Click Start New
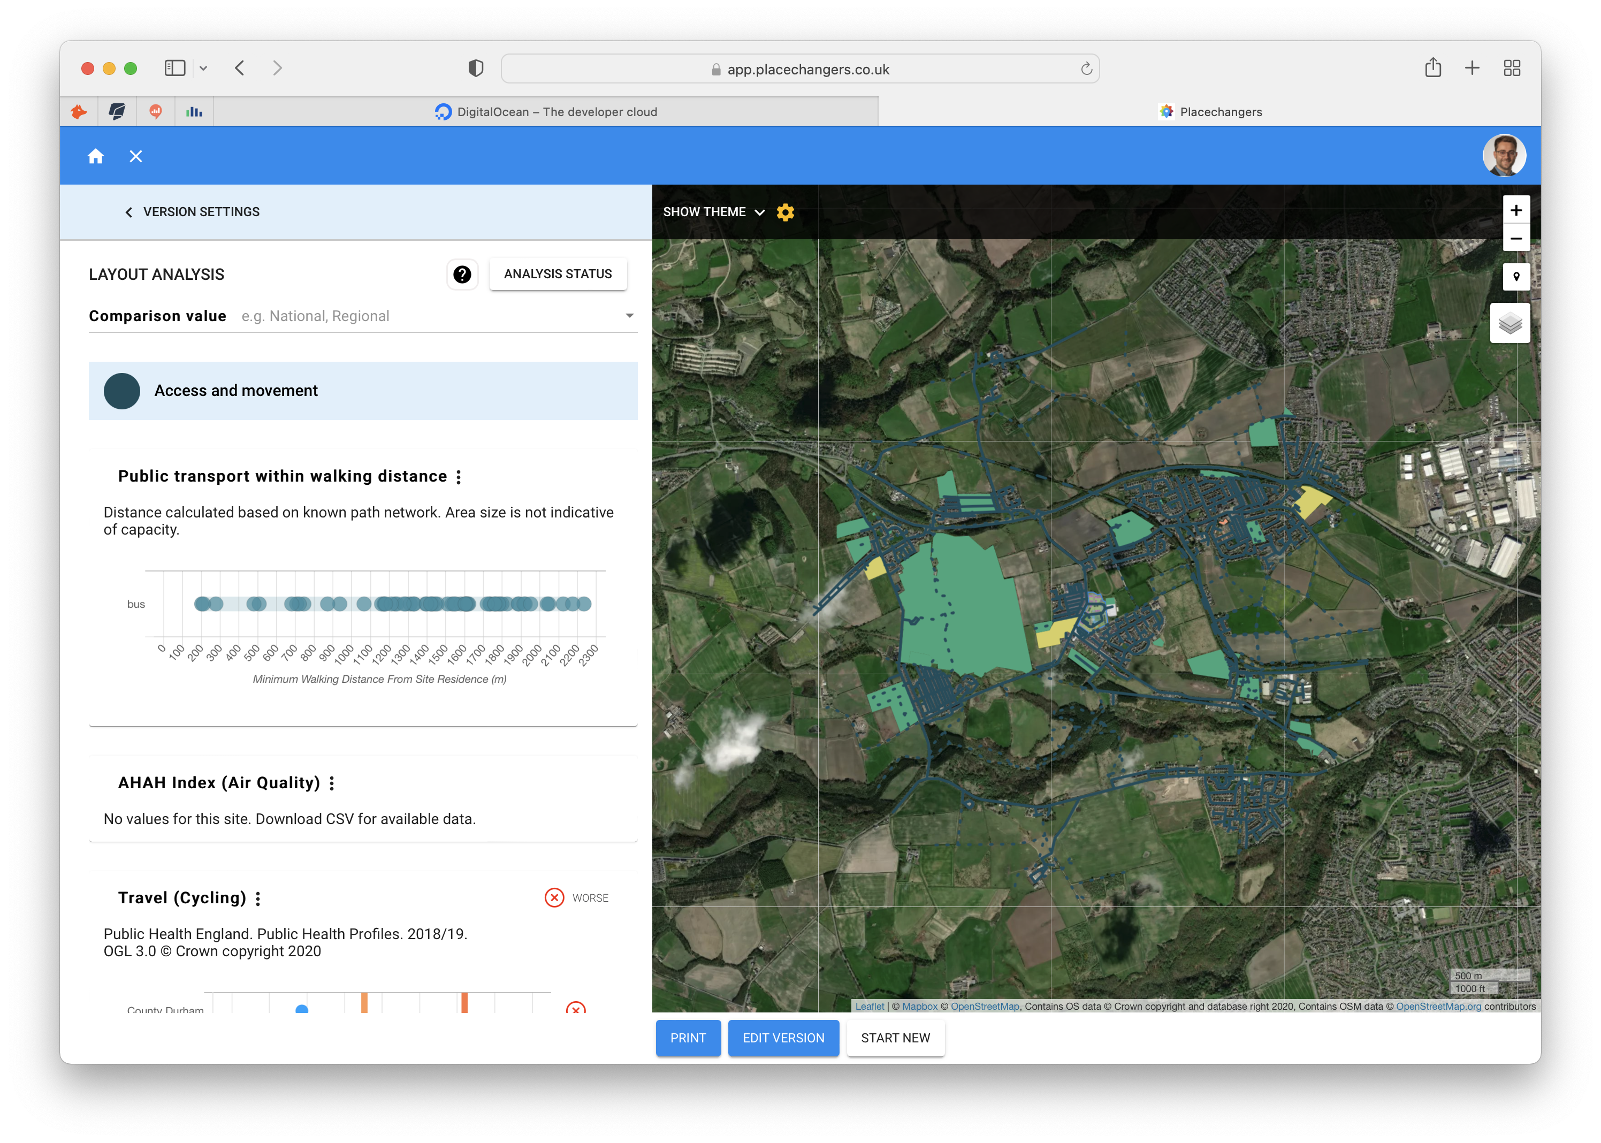This screenshot has width=1601, height=1143. [895, 1038]
